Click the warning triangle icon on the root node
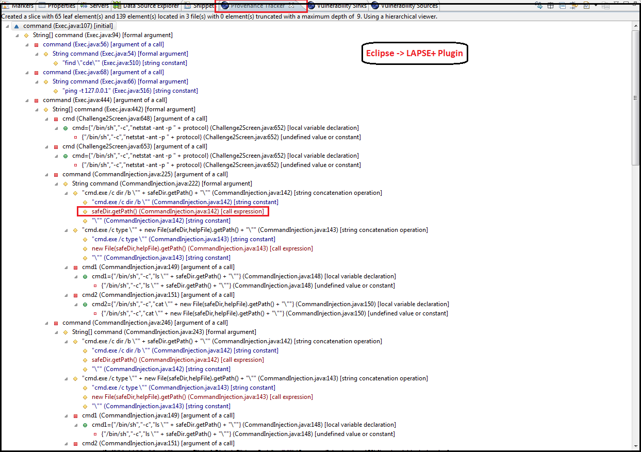Viewport: 641px width, 452px height. point(17,26)
